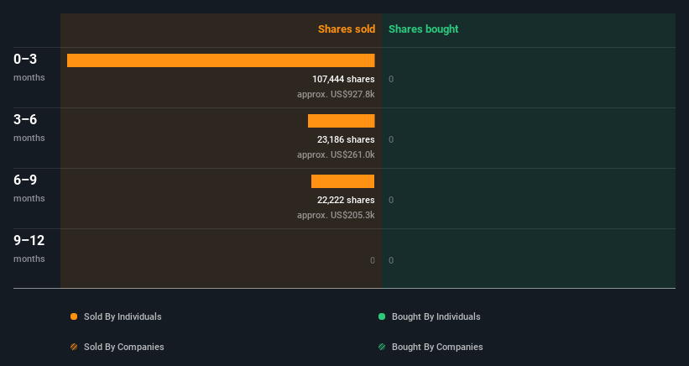Click the '107,444 shares' value
Screen dimensions: 689x366
coord(343,79)
